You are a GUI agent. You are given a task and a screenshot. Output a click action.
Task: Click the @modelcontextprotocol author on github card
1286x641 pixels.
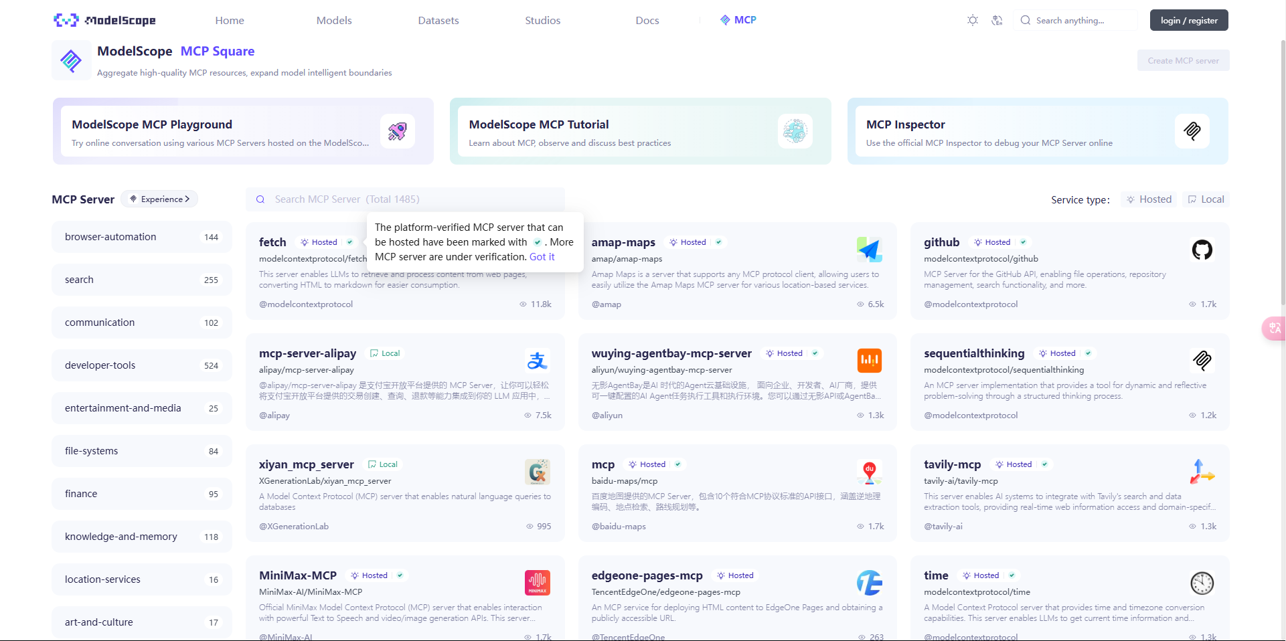click(971, 304)
